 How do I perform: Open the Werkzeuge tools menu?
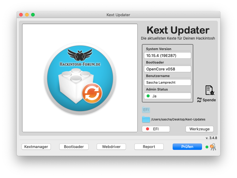(200, 129)
